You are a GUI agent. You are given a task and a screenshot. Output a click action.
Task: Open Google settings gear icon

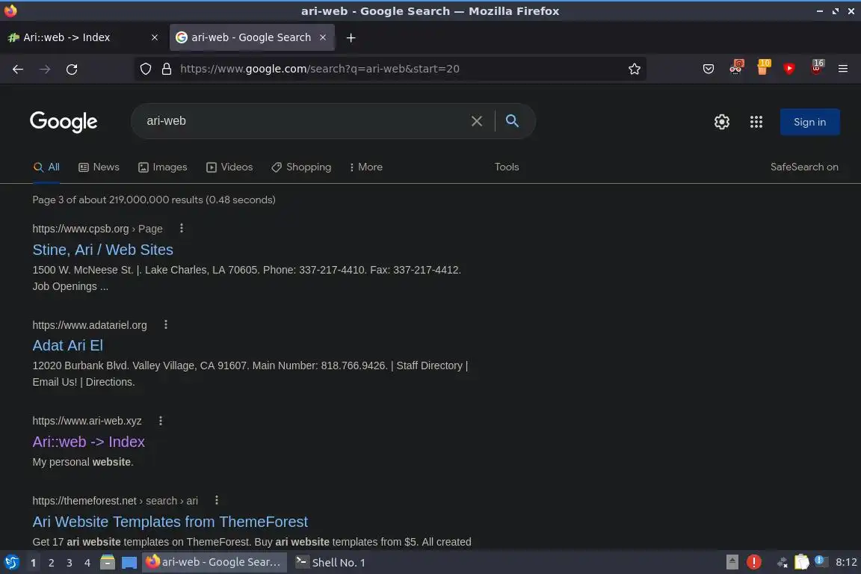point(721,122)
